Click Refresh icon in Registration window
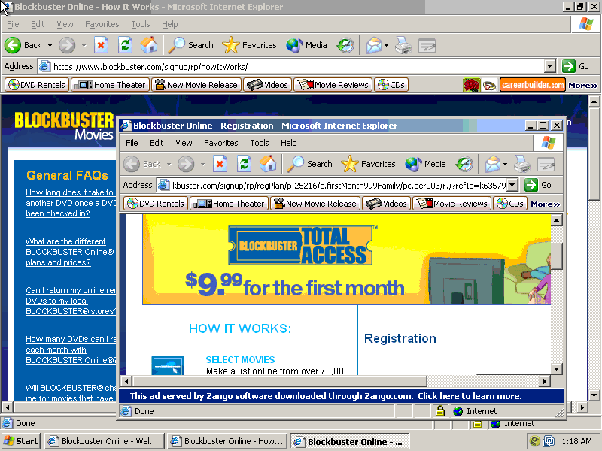Viewport: 602px width, 451px height. [x=244, y=164]
